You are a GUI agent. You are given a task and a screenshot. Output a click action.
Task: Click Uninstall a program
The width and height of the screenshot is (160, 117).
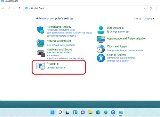56,68
